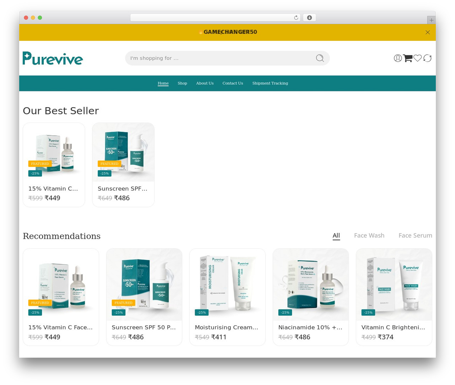Go to Home in navigation bar
This screenshot has height=385, width=455.
[163, 83]
